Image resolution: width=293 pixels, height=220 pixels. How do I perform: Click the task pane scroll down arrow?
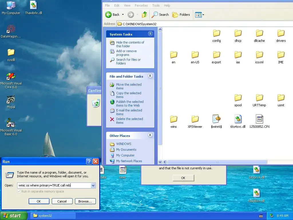[x=160, y=162]
